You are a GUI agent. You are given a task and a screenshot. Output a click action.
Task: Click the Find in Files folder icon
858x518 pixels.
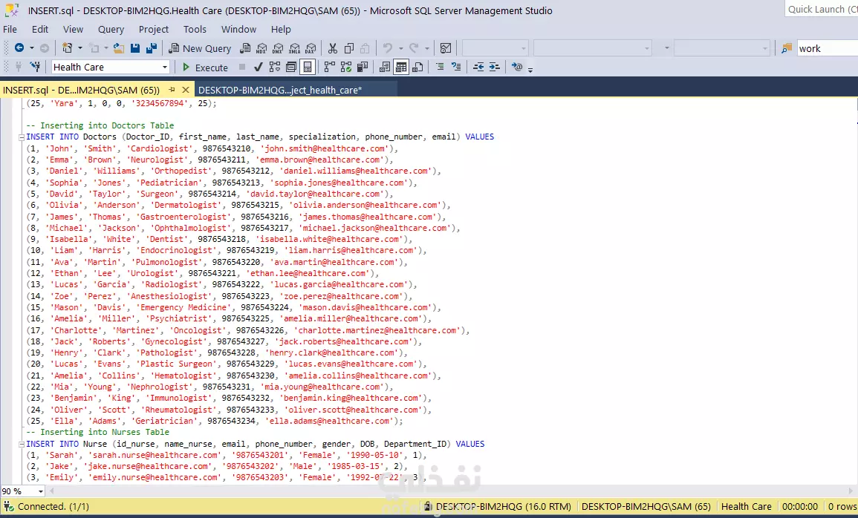pos(787,48)
